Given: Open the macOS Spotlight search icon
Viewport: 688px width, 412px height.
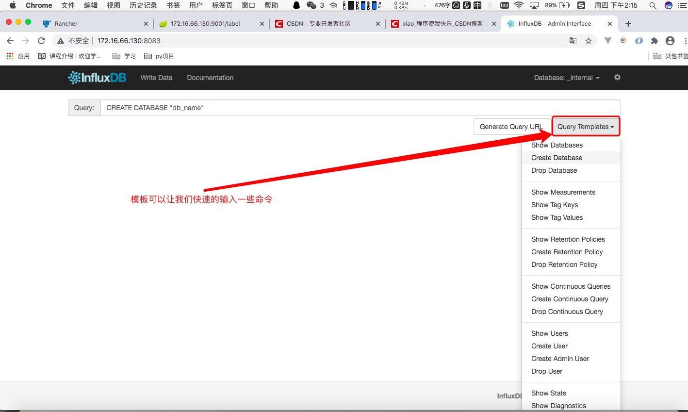Looking at the screenshot, I should 653,5.
